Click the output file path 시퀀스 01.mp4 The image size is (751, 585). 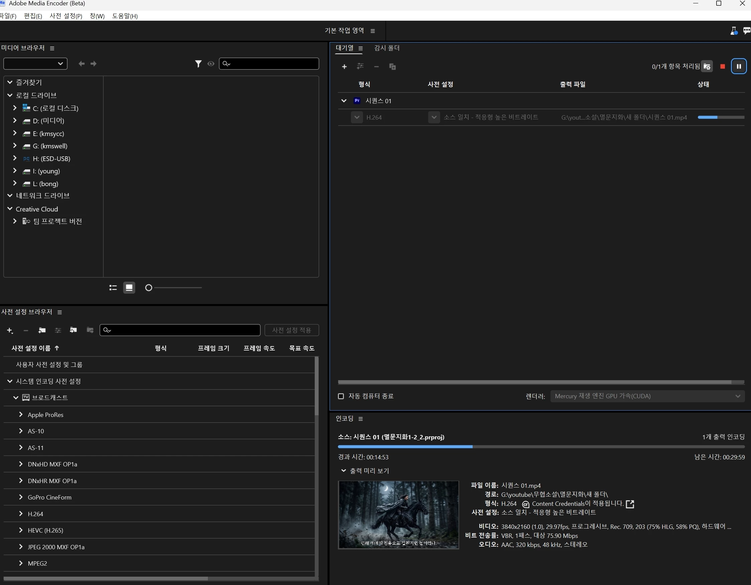click(624, 118)
